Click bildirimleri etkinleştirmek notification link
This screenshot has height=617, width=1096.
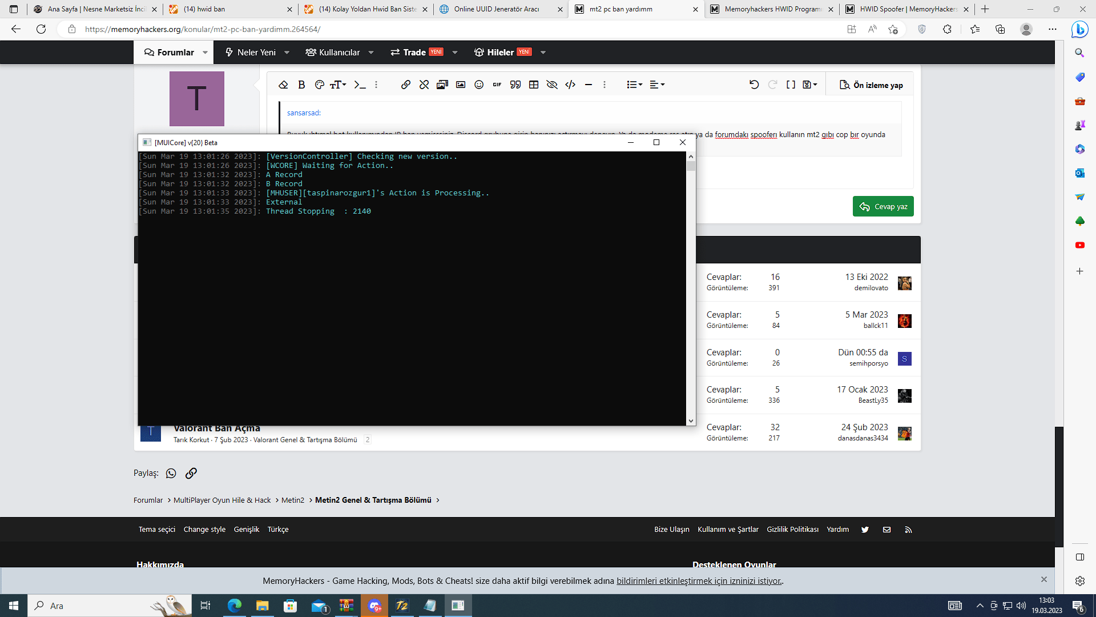coord(699,581)
